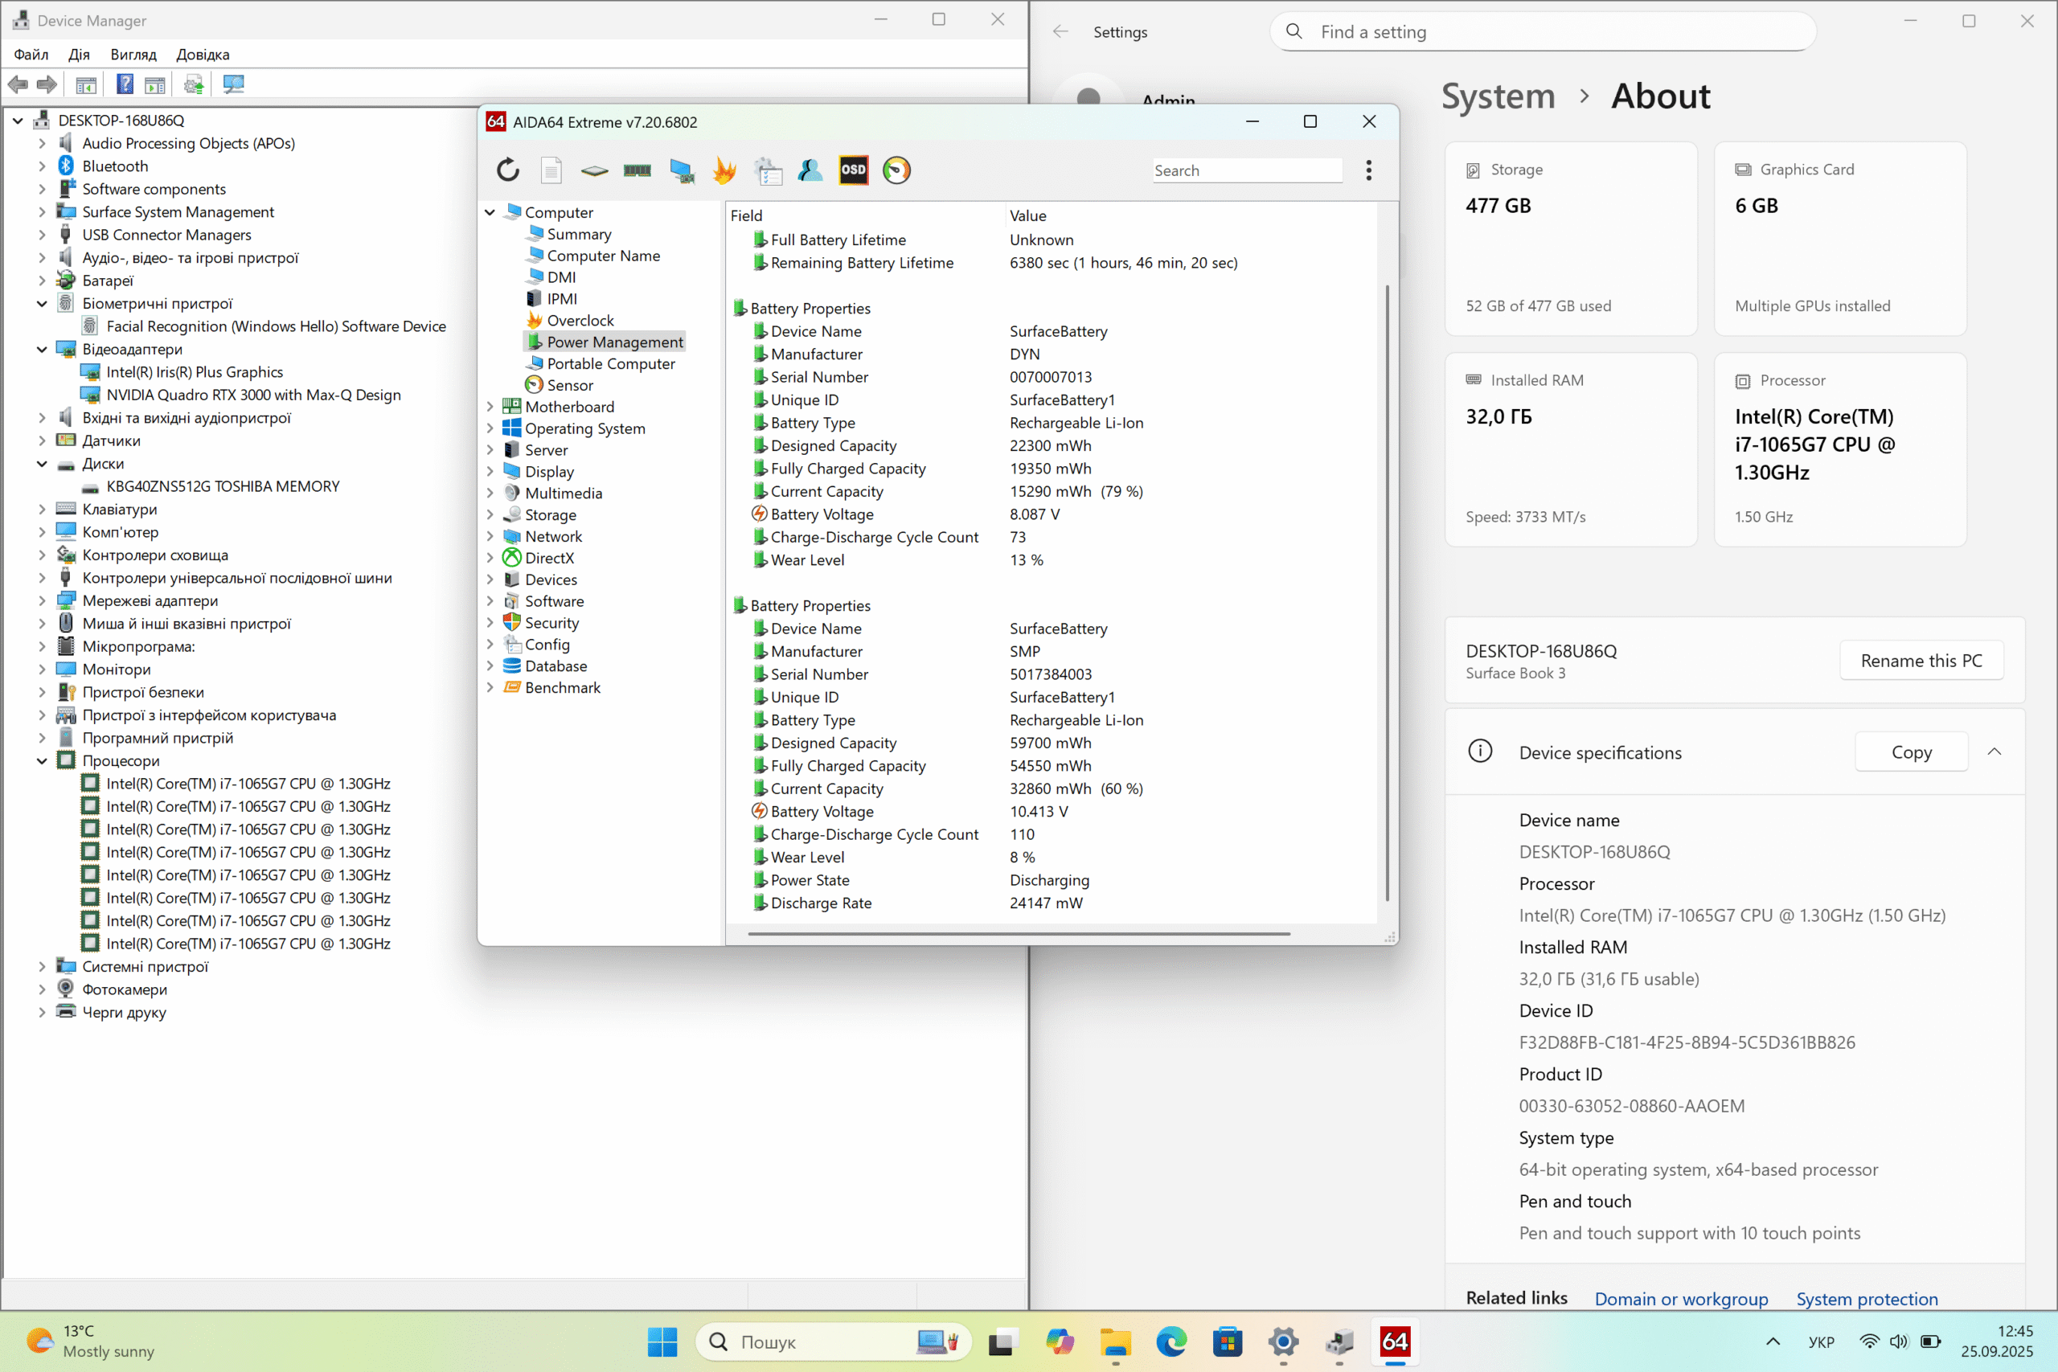
Task: Click AIDA64 icon in the taskbar
Action: click(x=1395, y=1341)
